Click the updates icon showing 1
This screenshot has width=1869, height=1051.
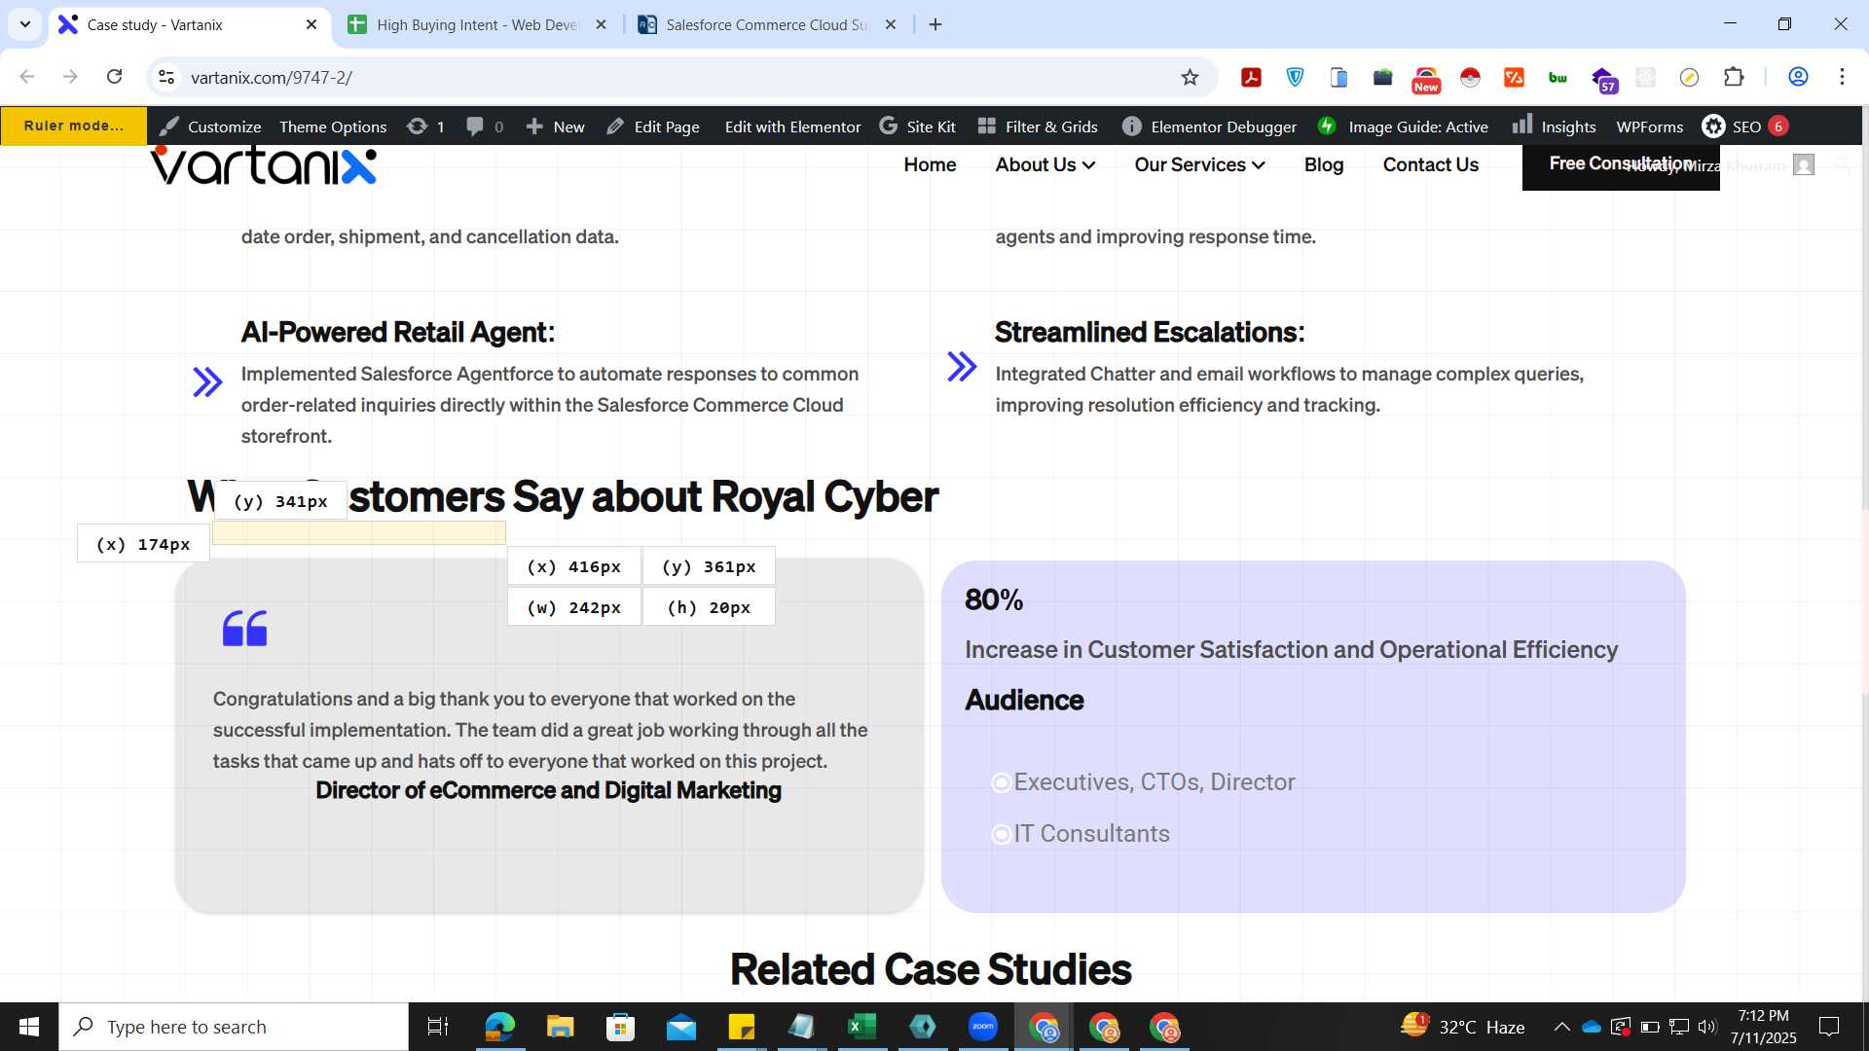tap(426, 127)
